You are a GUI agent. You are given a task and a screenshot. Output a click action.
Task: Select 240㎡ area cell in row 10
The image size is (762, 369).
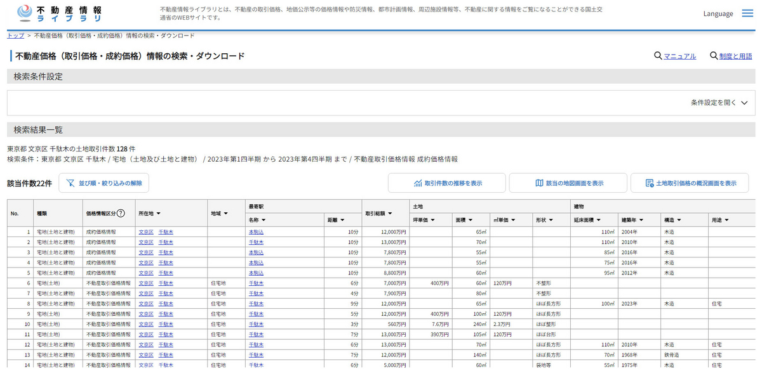pyautogui.click(x=479, y=324)
